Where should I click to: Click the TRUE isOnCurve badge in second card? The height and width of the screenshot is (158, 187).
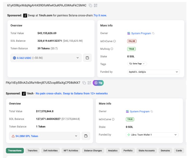coord(130,119)
